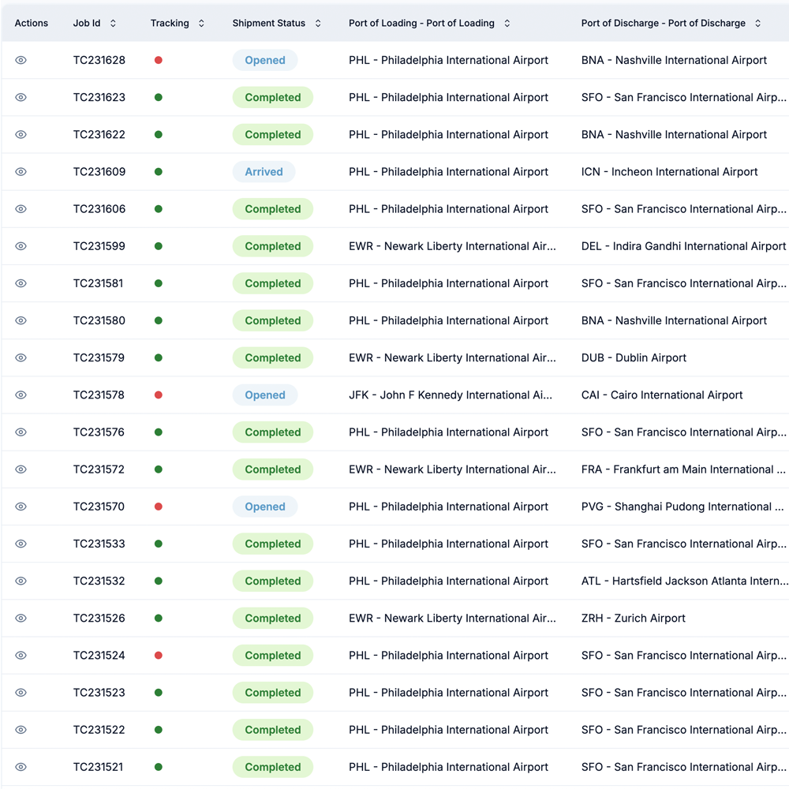View details of job TC231609
This screenshot has width=789, height=789.
(x=21, y=172)
